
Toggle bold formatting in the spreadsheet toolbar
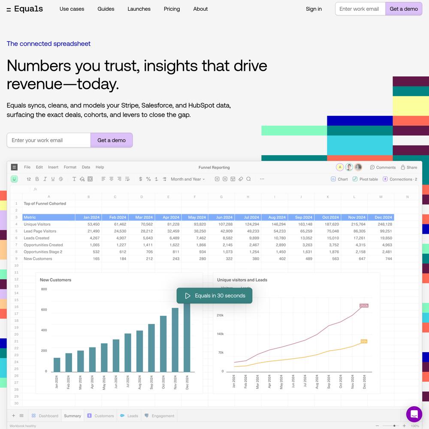[x=37, y=179]
